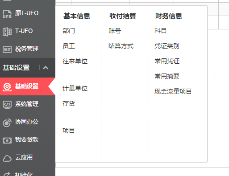Click the 基础设置 group header text

click(x=16, y=68)
